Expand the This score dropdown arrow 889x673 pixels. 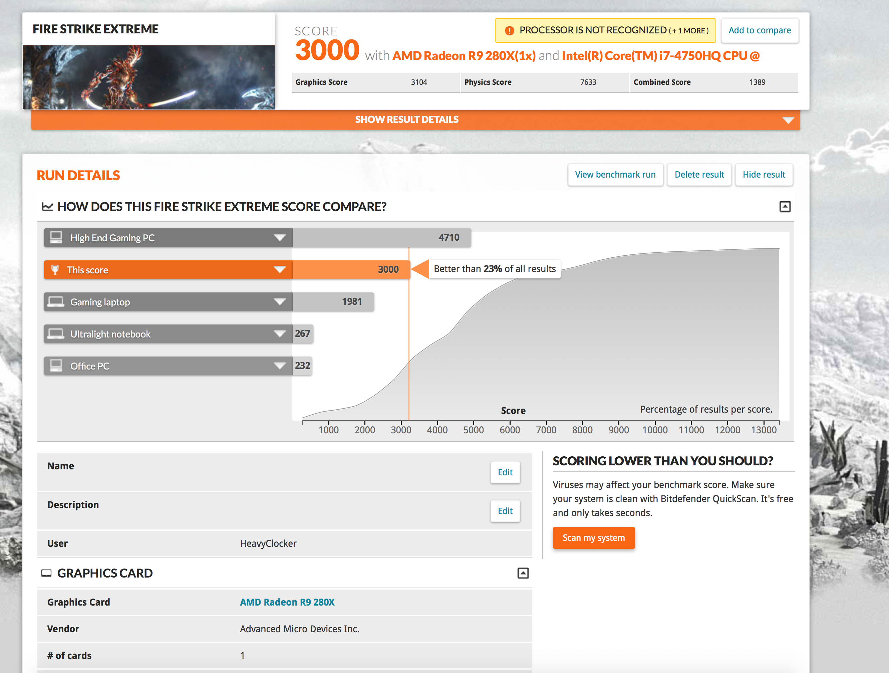(280, 270)
